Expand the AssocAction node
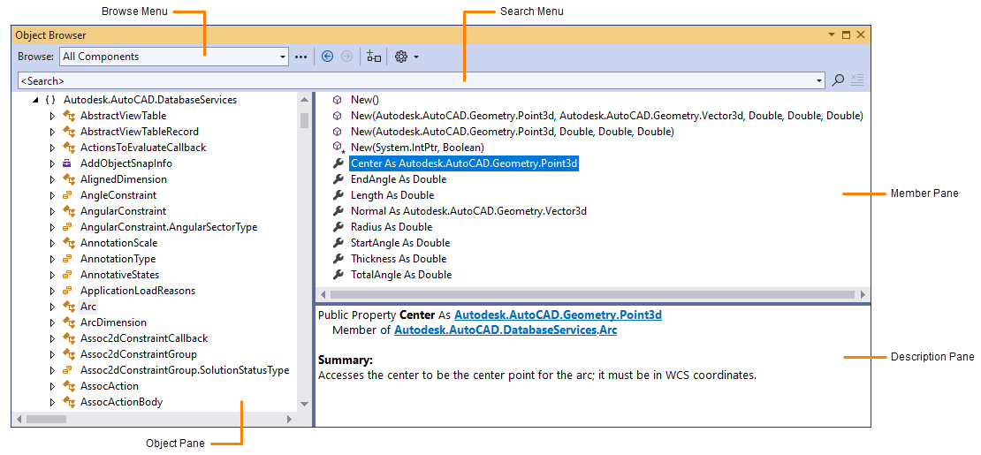The width and height of the screenshot is (981, 455). click(x=52, y=386)
